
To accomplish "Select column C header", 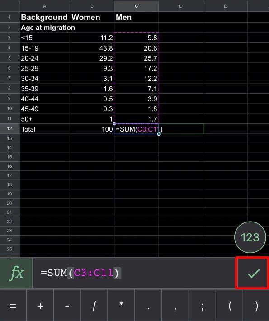I will point(137,6).
